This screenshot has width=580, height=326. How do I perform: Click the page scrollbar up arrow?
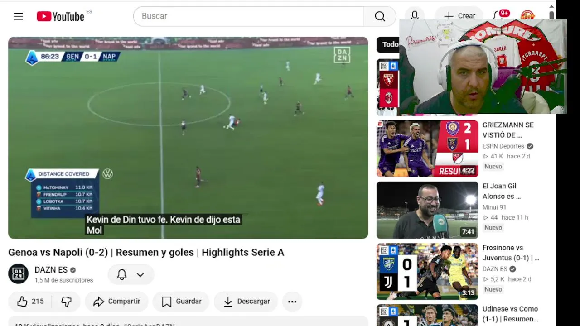coord(551,6)
